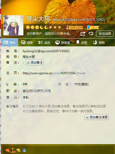Click the heart-plus special care icon

pyautogui.click(x=91, y=34)
